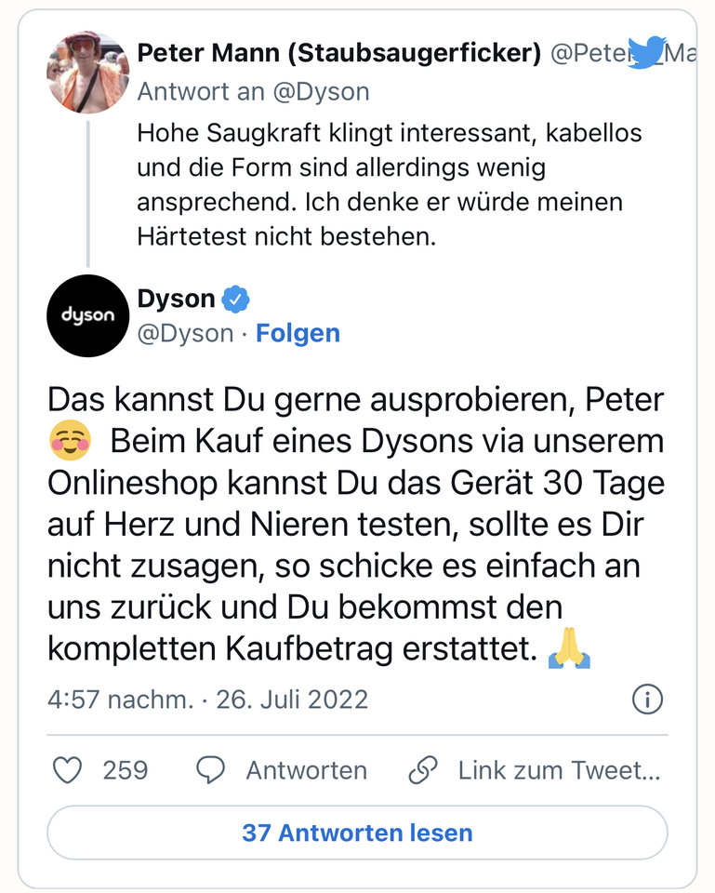Open Peter Mann (Staubsaugerficker) display name
The height and width of the screenshot is (893, 715).
[338, 53]
